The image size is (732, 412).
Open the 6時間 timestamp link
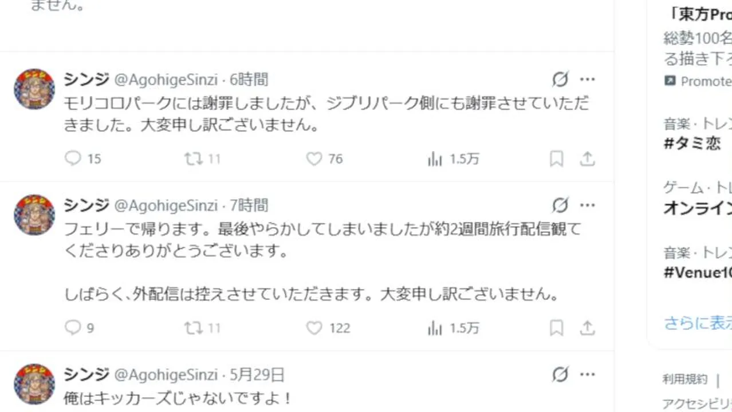(249, 80)
